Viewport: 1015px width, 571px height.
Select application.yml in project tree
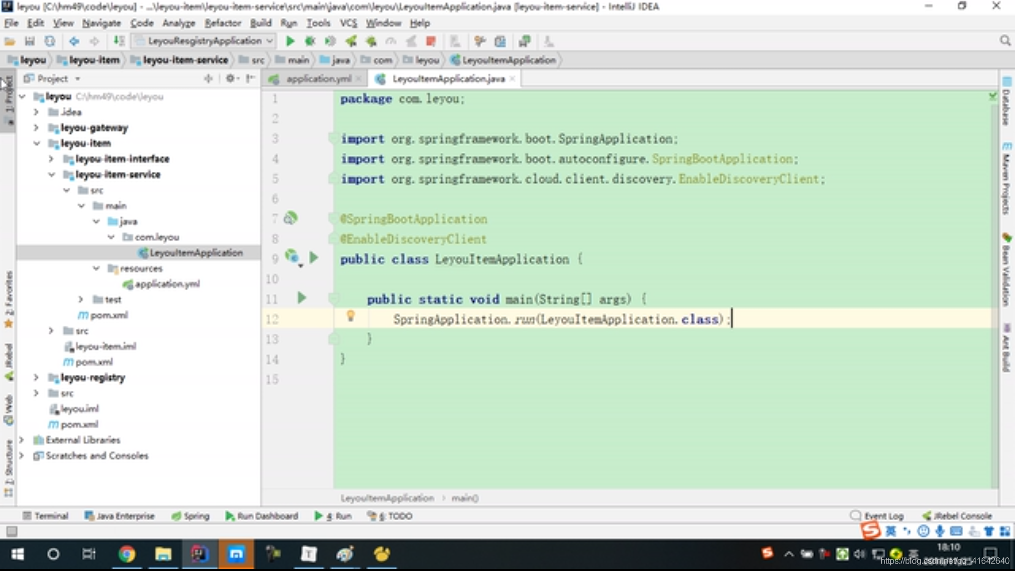coord(161,284)
